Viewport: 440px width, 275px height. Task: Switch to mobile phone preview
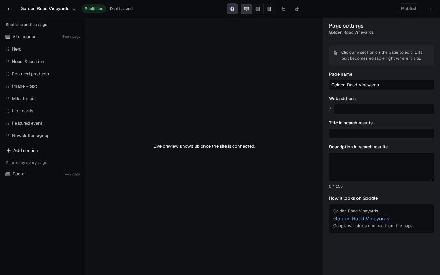[269, 9]
